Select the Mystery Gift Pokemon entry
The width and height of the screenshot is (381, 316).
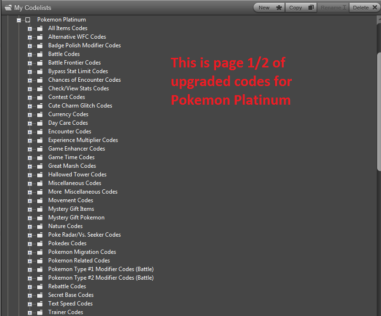[x=76, y=218]
